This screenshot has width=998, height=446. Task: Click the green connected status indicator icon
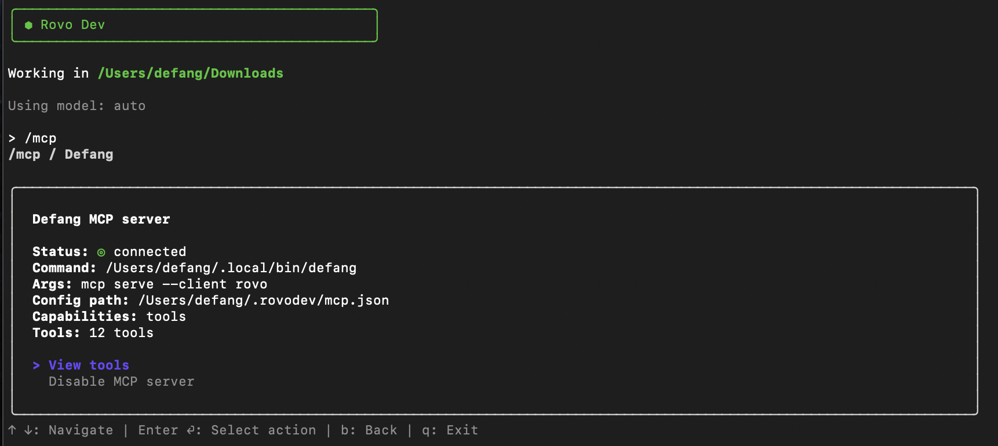pyautogui.click(x=101, y=252)
